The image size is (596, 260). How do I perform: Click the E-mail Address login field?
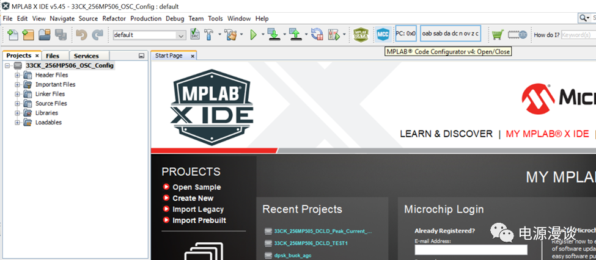[471, 250]
